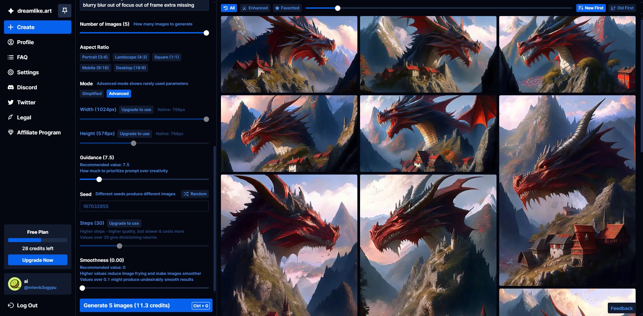The height and width of the screenshot is (316, 643).
Task: Select Portrait (3:4) aspect ratio
Action: pyautogui.click(x=95, y=57)
